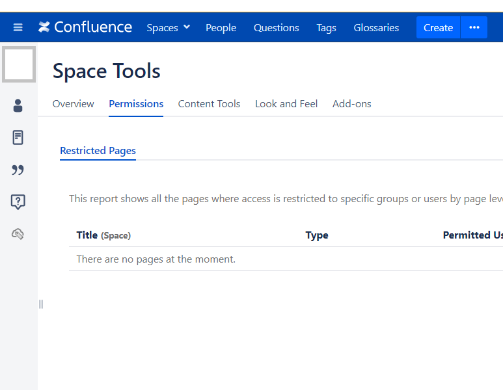
Task: Expand the Spaces dropdown
Action: 168,27
